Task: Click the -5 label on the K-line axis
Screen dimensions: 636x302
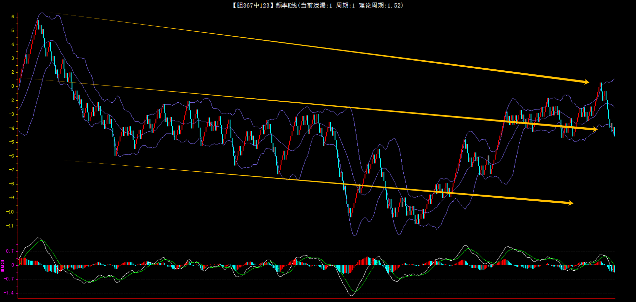Action: 12,142
